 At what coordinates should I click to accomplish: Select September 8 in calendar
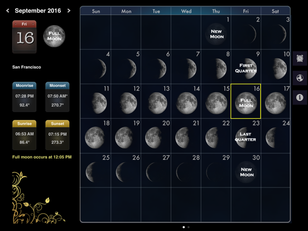coord(216,67)
